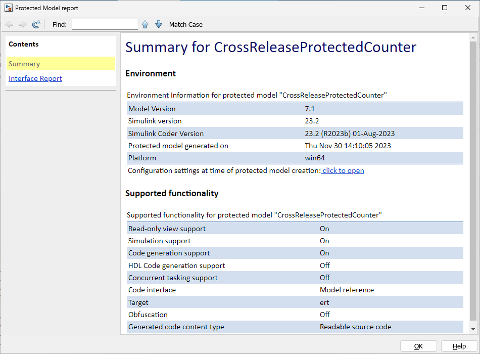This screenshot has height=354, width=480.
Task: Click the highlighted Summary heading entry
Action: 24,64
